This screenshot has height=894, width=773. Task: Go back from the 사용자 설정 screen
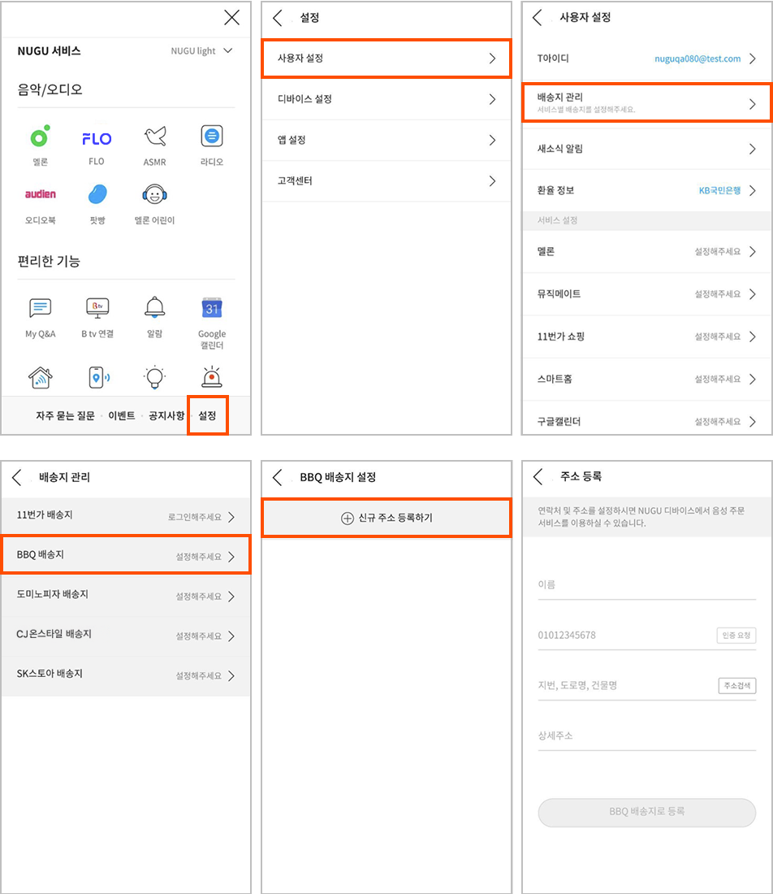[538, 18]
